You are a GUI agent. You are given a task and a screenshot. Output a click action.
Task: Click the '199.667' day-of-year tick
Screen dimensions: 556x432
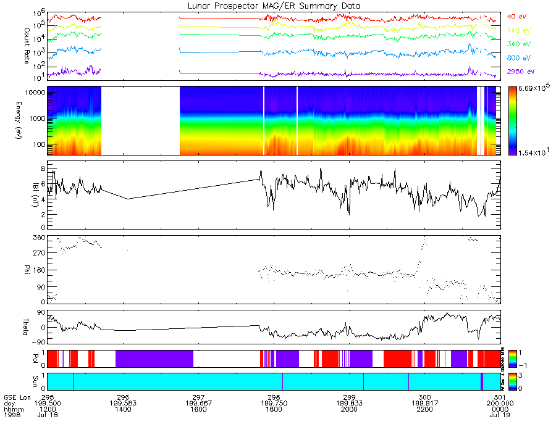click(198, 404)
